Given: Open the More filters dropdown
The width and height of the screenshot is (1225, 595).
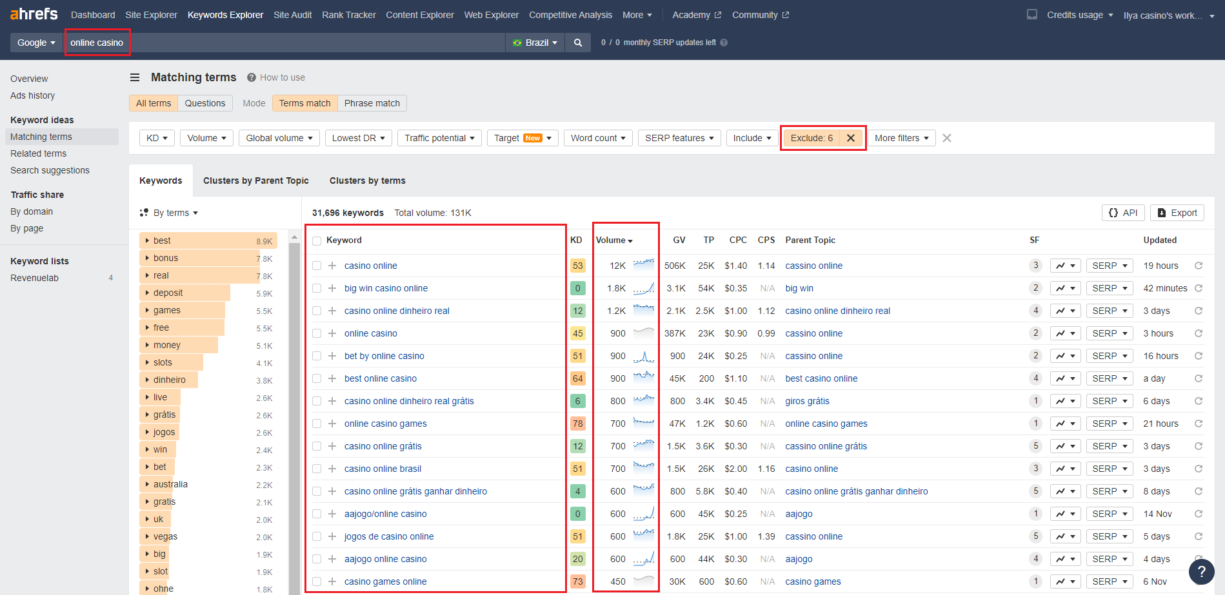Looking at the screenshot, I should [x=902, y=138].
